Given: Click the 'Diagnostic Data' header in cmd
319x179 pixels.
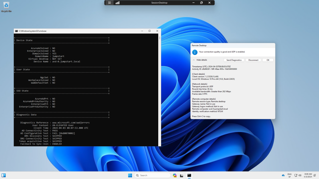Looking at the screenshot, I should (26, 115).
